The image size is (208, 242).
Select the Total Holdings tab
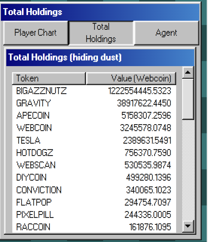coord(101,33)
